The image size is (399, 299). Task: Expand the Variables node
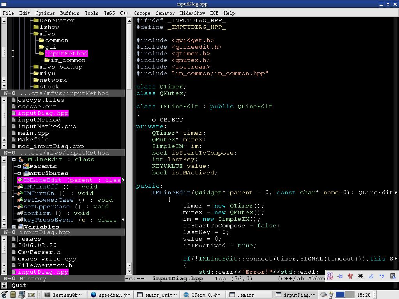(14, 226)
